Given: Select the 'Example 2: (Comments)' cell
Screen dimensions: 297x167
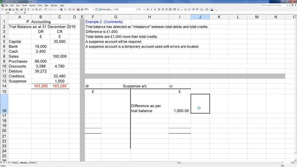Looking at the screenshot, I should [104, 22].
